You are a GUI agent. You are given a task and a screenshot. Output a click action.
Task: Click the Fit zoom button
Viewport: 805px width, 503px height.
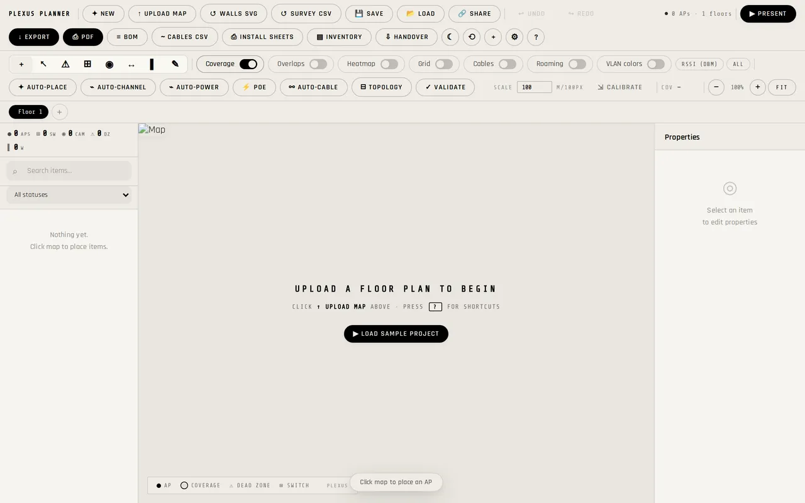click(x=782, y=87)
